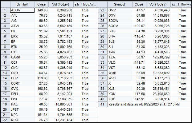Screen dimensions: 192x123
Task: Select the CNC symbol cell
Action: [22, 68]
